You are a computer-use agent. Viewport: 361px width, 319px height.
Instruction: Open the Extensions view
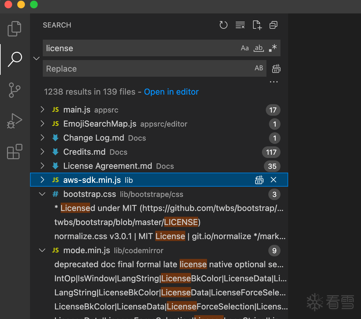point(14,152)
